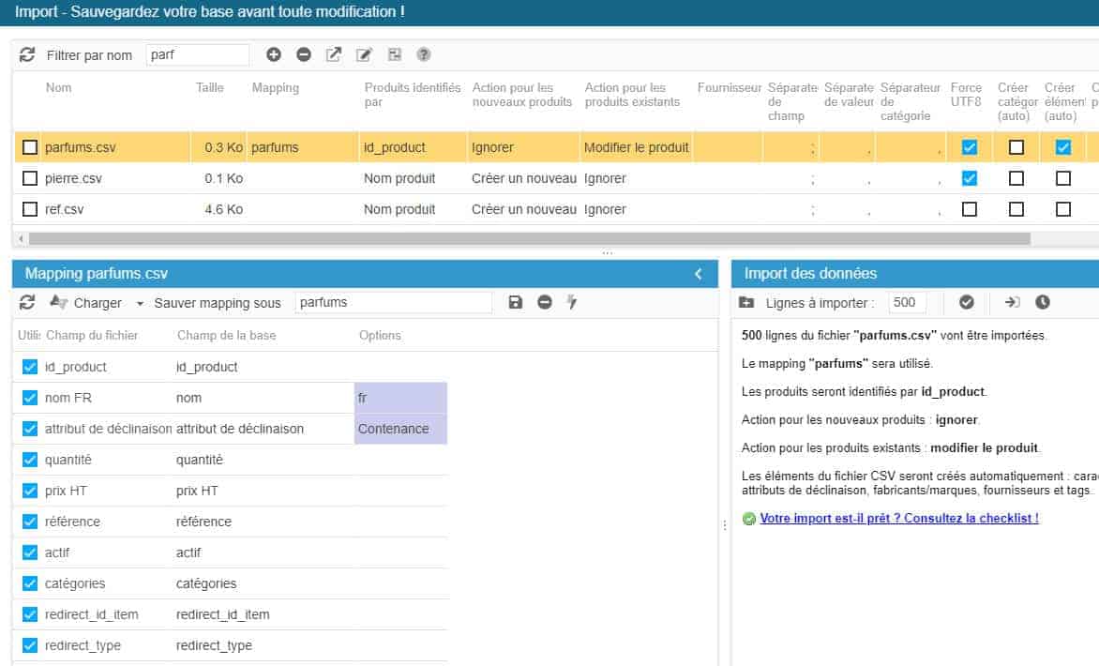Sort by the Taille column header
This screenshot has height=666, width=1099.
(210, 87)
